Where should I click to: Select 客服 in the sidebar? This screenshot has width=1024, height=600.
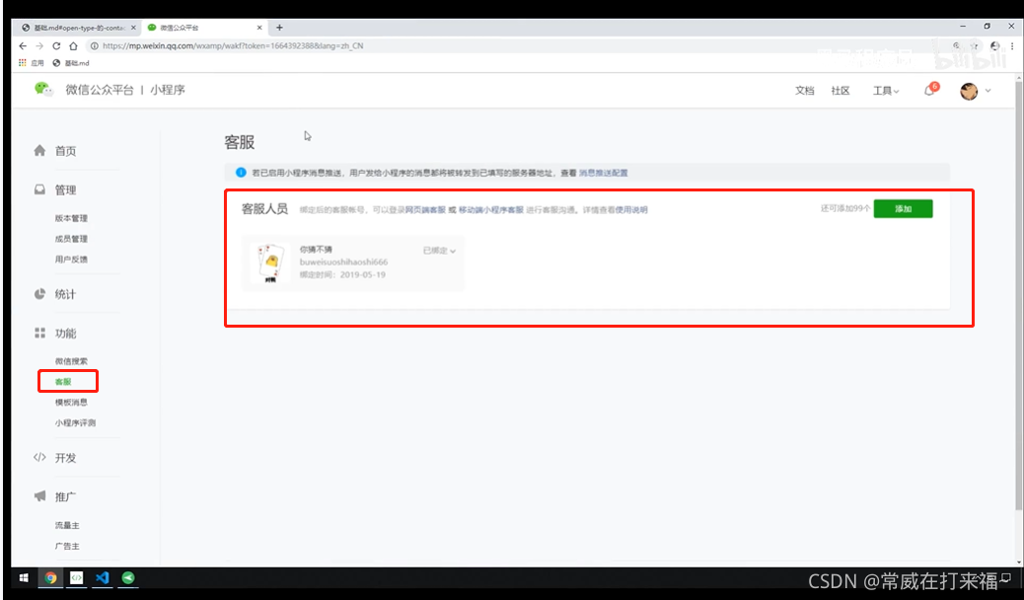[x=63, y=382]
